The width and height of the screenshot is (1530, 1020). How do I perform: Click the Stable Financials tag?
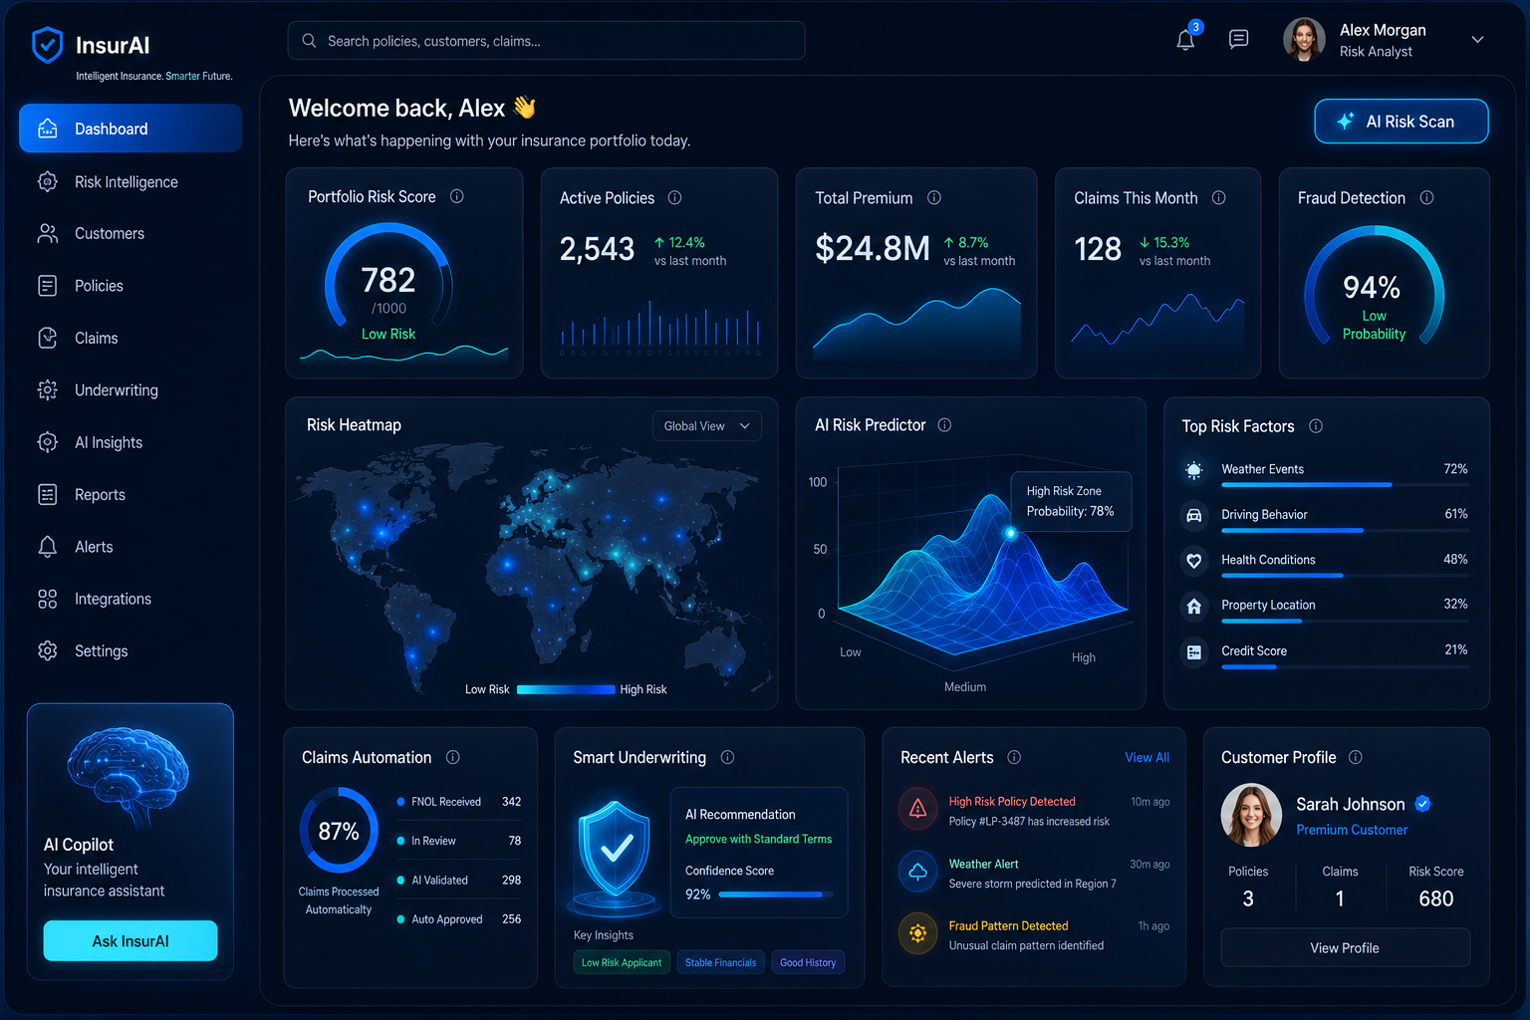721,962
